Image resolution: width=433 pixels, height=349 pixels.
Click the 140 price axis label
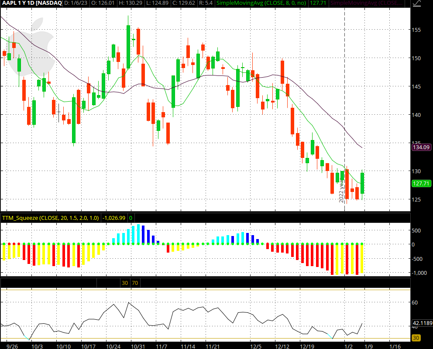[416, 115]
